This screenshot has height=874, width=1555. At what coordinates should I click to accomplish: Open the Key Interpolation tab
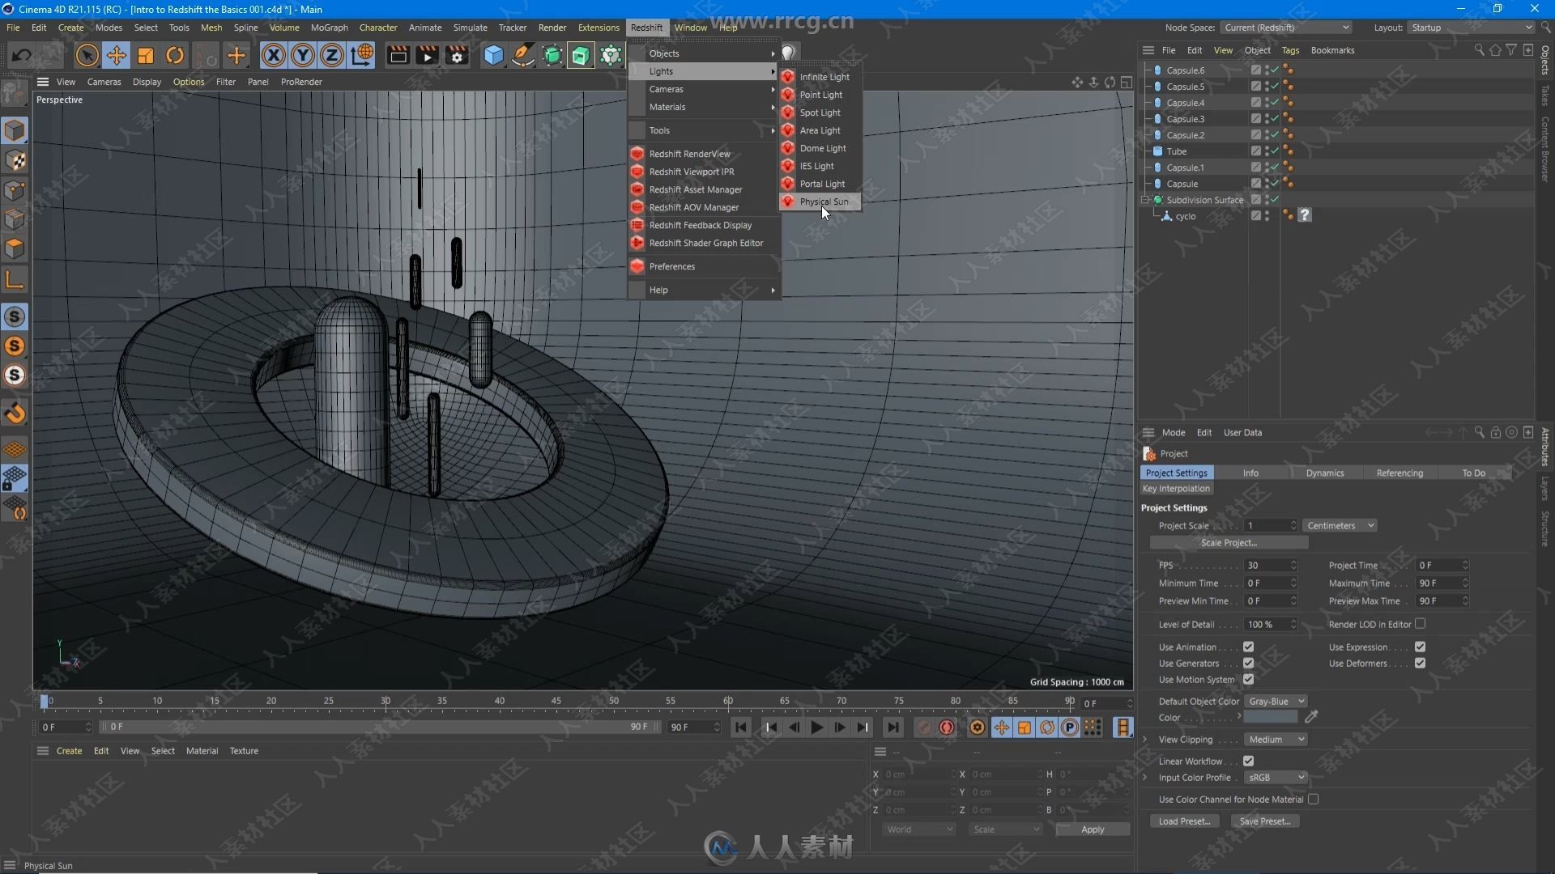pyautogui.click(x=1176, y=489)
